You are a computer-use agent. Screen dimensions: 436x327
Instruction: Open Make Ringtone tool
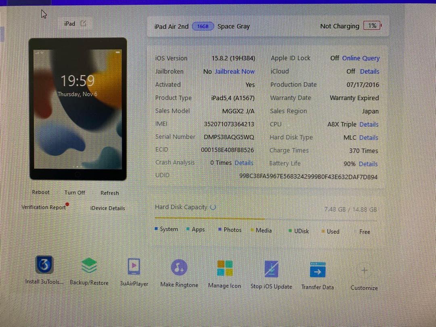(179, 267)
